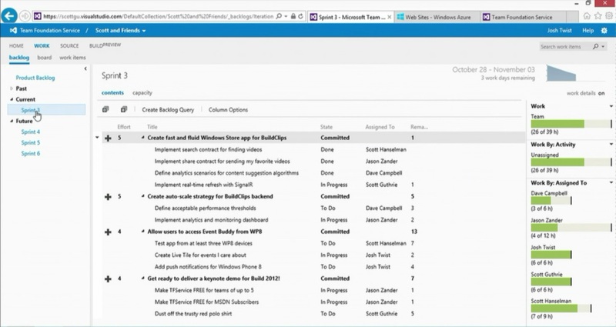616x327 pixels.
Task: Click Create Backlog Query
Action: pyautogui.click(x=168, y=109)
